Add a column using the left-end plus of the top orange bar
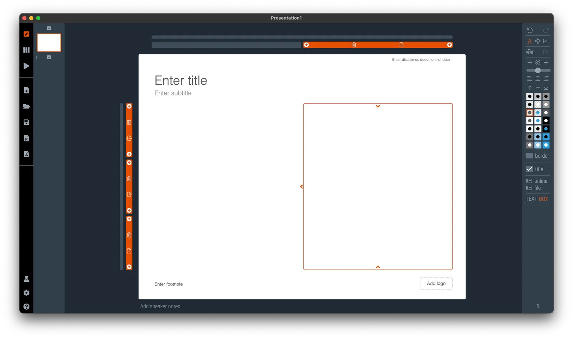 [x=306, y=45]
